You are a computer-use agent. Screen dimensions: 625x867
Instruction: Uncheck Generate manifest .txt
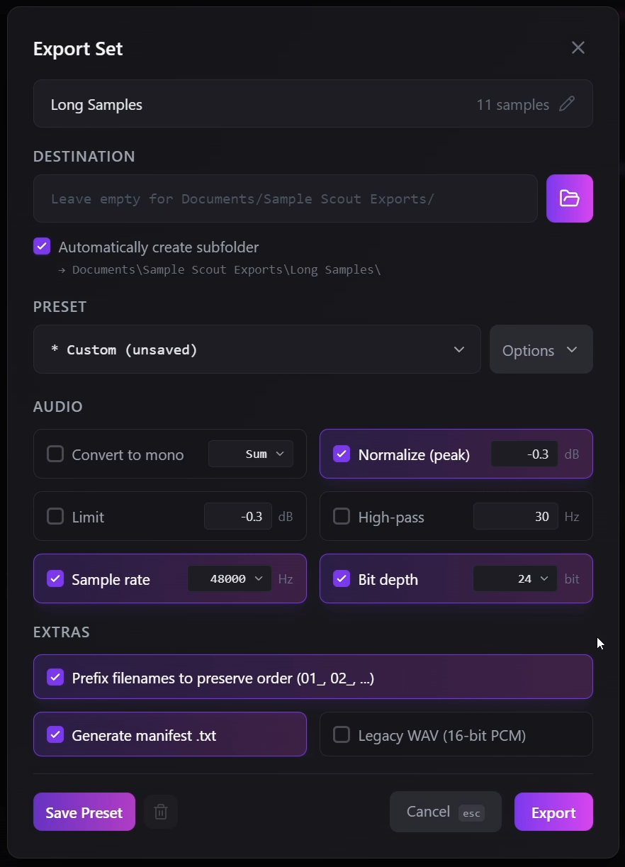55,734
